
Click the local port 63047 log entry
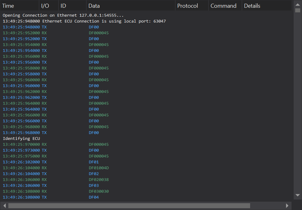click(84, 21)
